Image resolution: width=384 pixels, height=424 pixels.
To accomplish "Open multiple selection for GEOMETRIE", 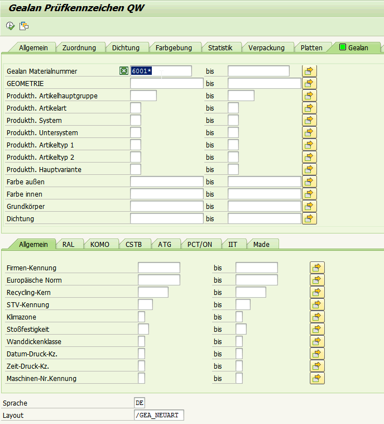I will click(x=309, y=83).
